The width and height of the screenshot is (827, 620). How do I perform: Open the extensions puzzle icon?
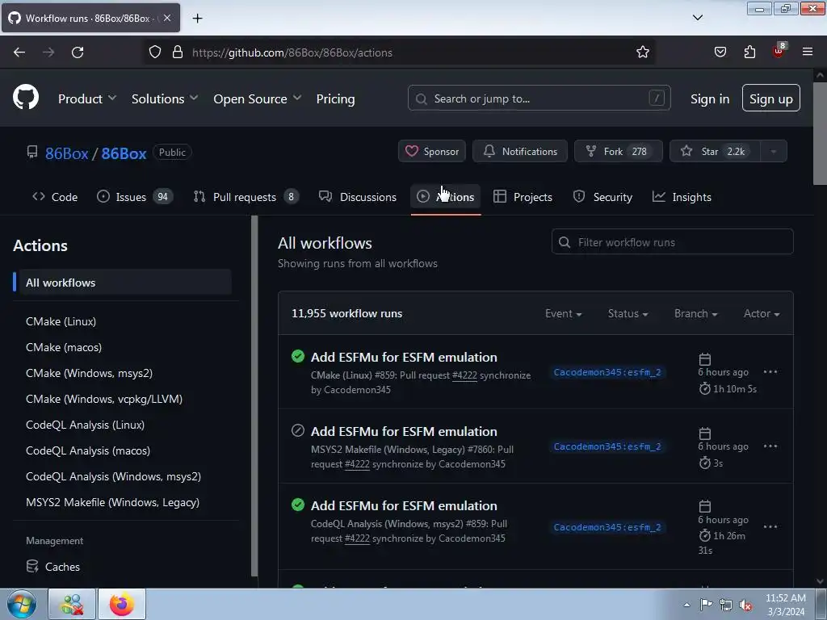pyautogui.click(x=749, y=52)
